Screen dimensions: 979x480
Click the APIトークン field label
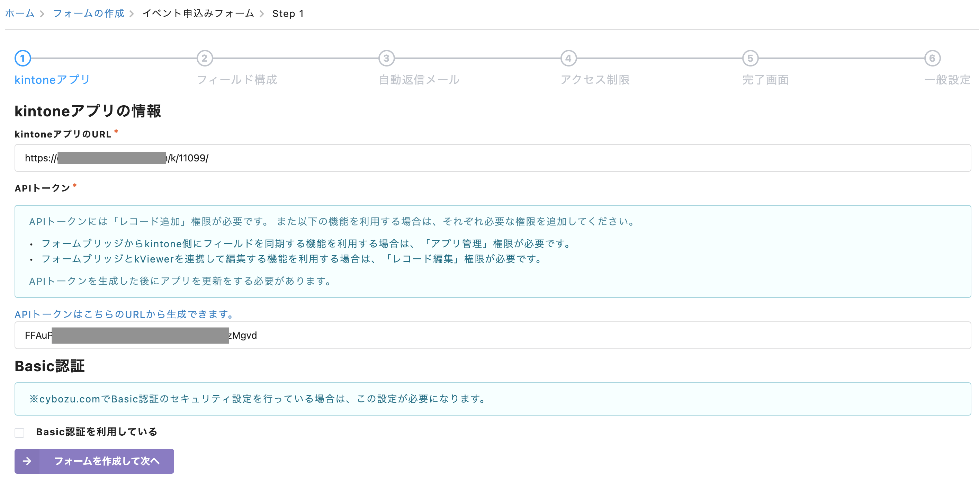coord(42,188)
